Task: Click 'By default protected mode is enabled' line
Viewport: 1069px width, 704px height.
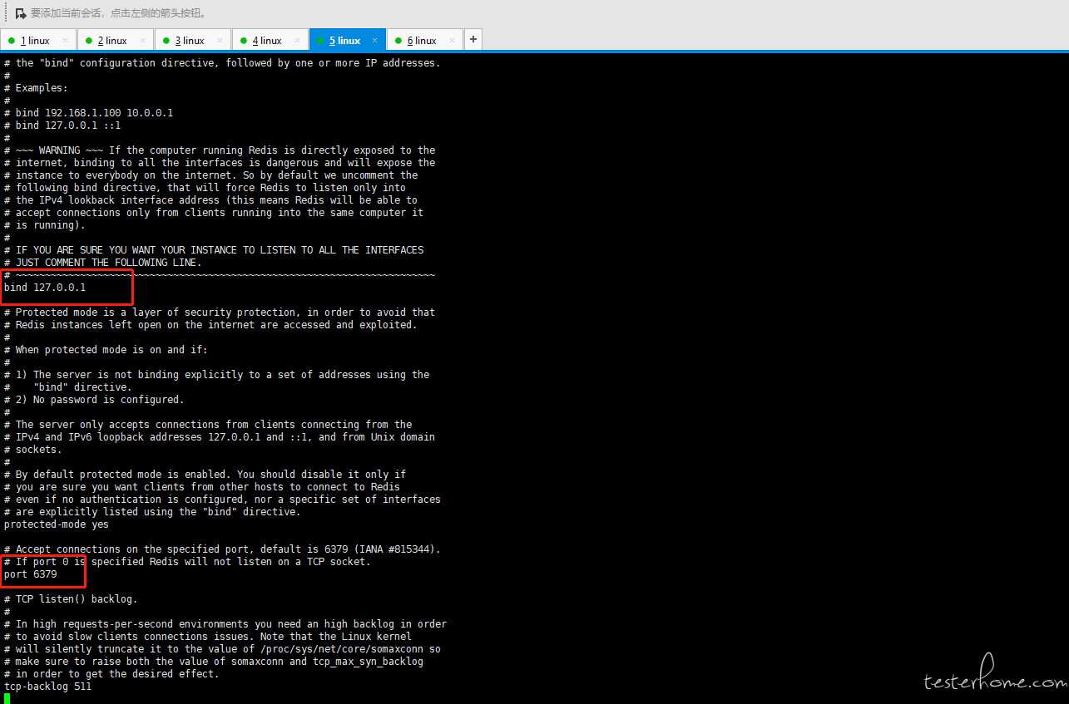Action: click(205, 475)
